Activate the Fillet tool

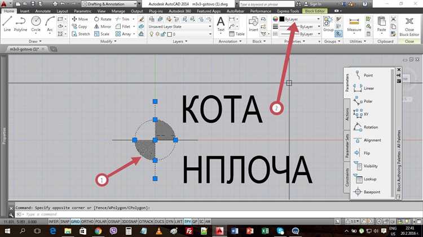[123, 26]
